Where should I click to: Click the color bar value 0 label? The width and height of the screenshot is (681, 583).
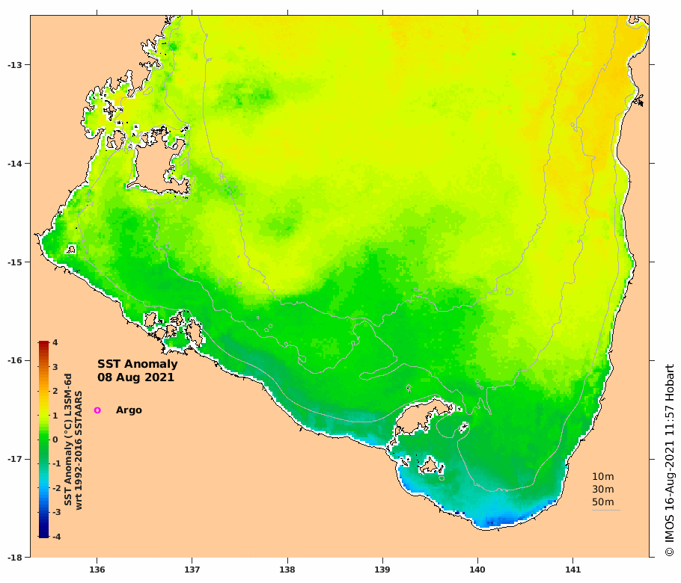coord(55,439)
